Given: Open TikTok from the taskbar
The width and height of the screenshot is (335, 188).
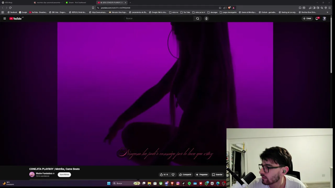Looking at the screenshot, I should 183,183.
